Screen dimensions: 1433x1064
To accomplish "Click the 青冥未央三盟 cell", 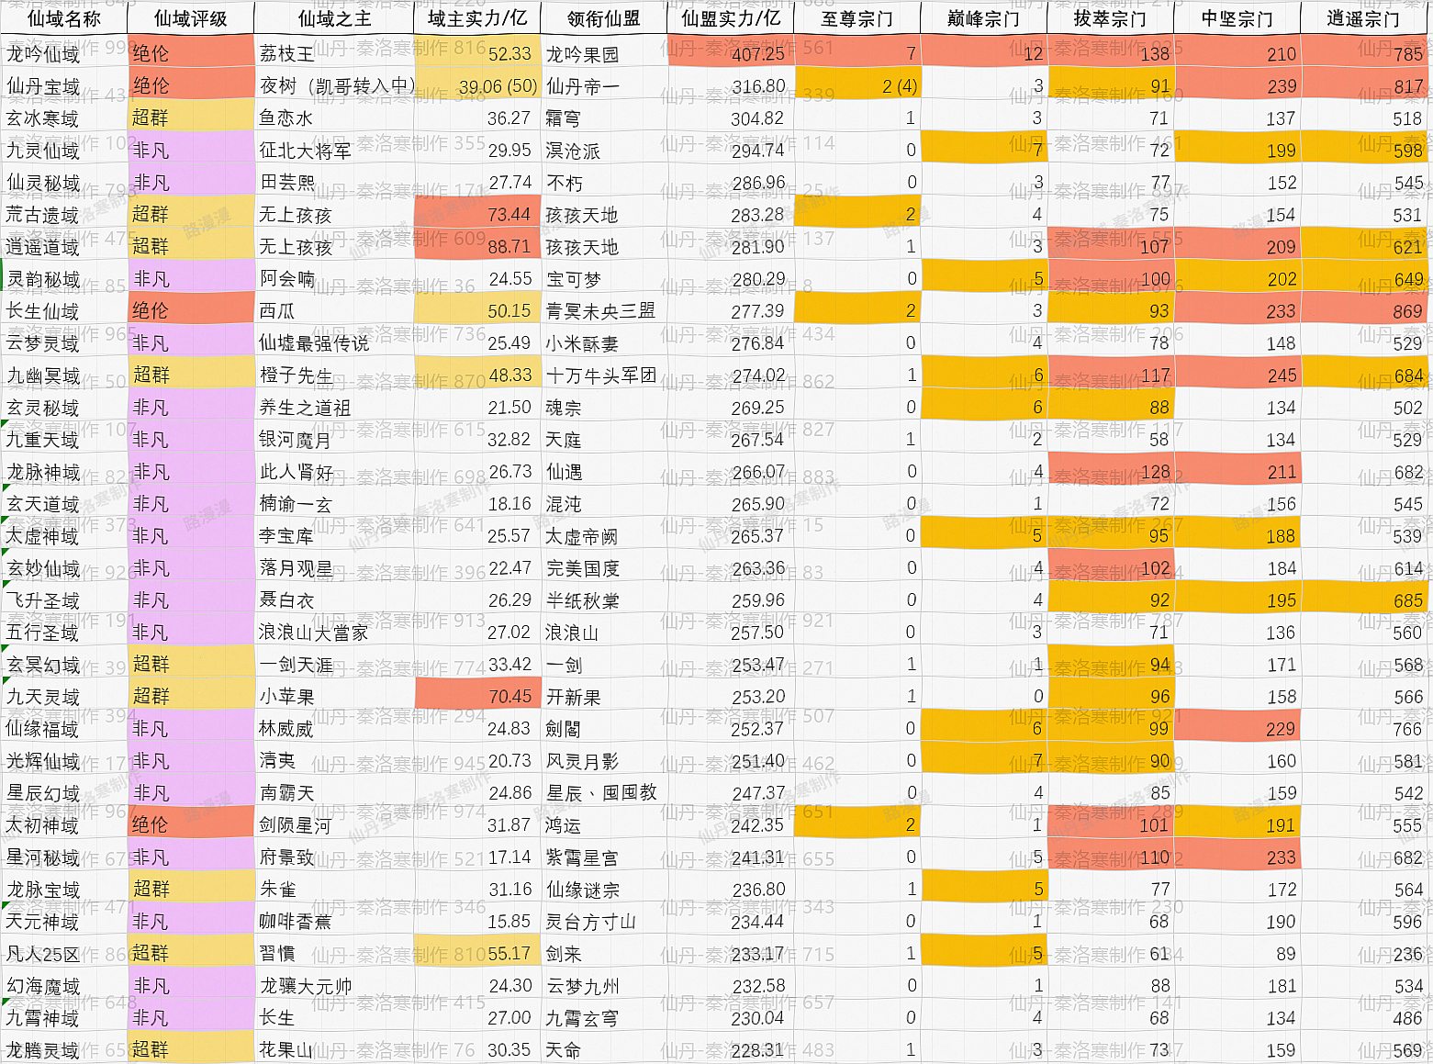I will 603,311.
